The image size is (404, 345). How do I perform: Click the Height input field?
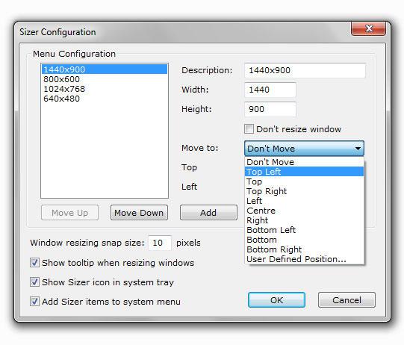(x=270, y=109)
